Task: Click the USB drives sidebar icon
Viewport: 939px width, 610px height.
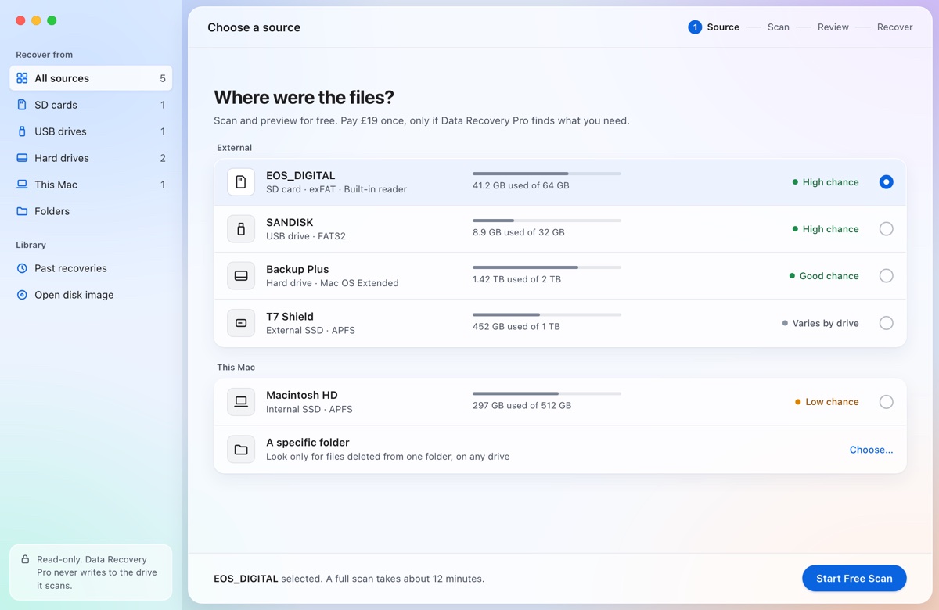Action: click(x=22, y=131)
